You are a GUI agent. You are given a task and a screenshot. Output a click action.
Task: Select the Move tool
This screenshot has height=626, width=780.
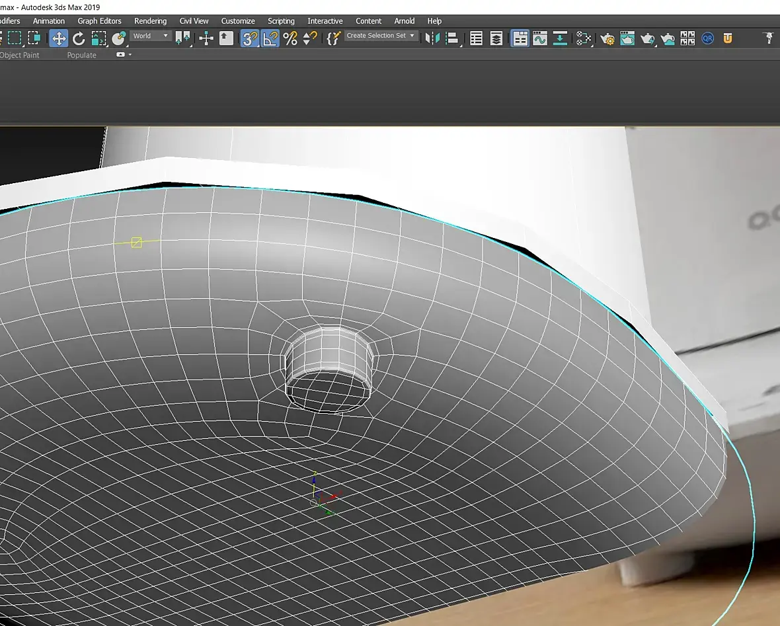[x=59, y=38]
